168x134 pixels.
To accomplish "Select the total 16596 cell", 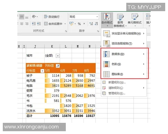I will (x=78, y=116).
